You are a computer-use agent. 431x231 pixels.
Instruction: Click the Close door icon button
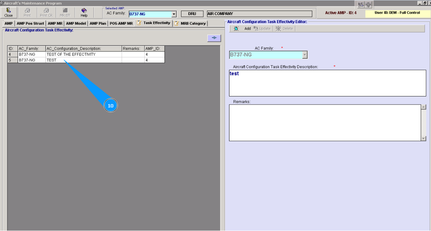[x=8, y=11]
